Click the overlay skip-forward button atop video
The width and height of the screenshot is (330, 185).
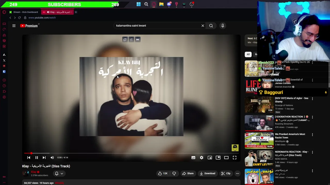(x=138, y=40)
